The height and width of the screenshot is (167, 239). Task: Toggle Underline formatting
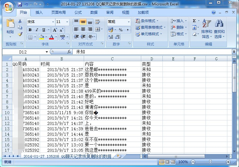[44, 30]
